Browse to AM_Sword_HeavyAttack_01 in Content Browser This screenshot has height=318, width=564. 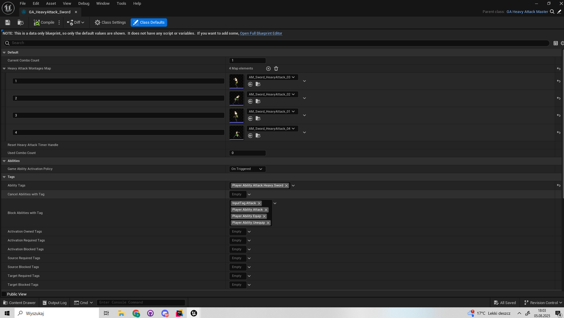(258, 118)
